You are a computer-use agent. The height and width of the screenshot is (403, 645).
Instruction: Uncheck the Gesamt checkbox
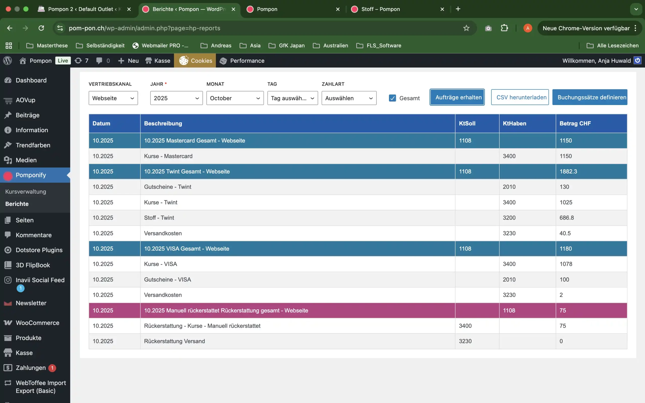point(392,98)
